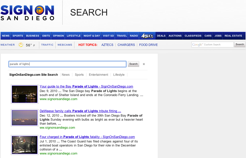Open DeWeese family calls Parade of Lights article

pos(80,111)
